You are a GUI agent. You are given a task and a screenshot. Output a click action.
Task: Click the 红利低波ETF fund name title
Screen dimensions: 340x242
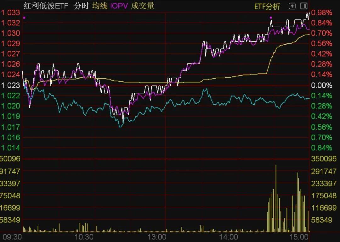(47, 6)
